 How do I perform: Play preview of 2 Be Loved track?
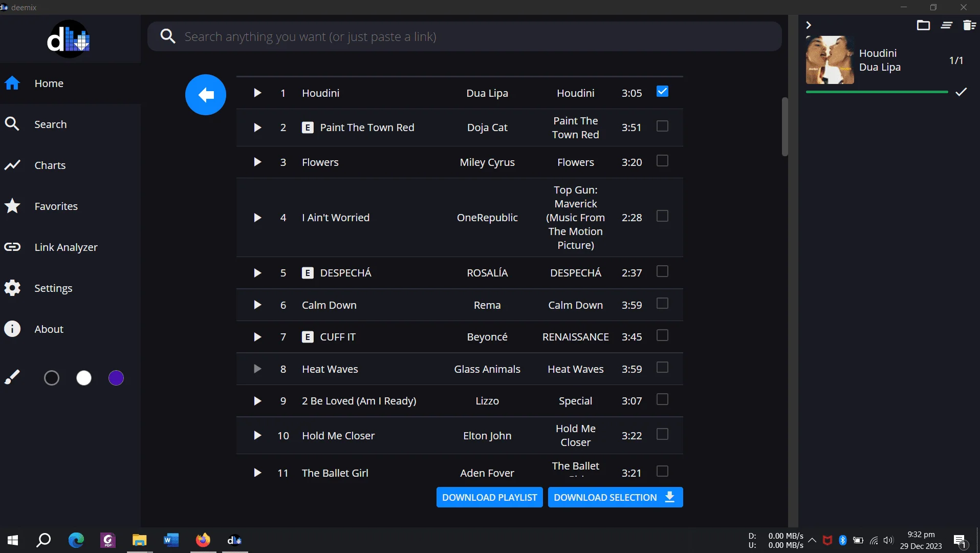(257, 401)
